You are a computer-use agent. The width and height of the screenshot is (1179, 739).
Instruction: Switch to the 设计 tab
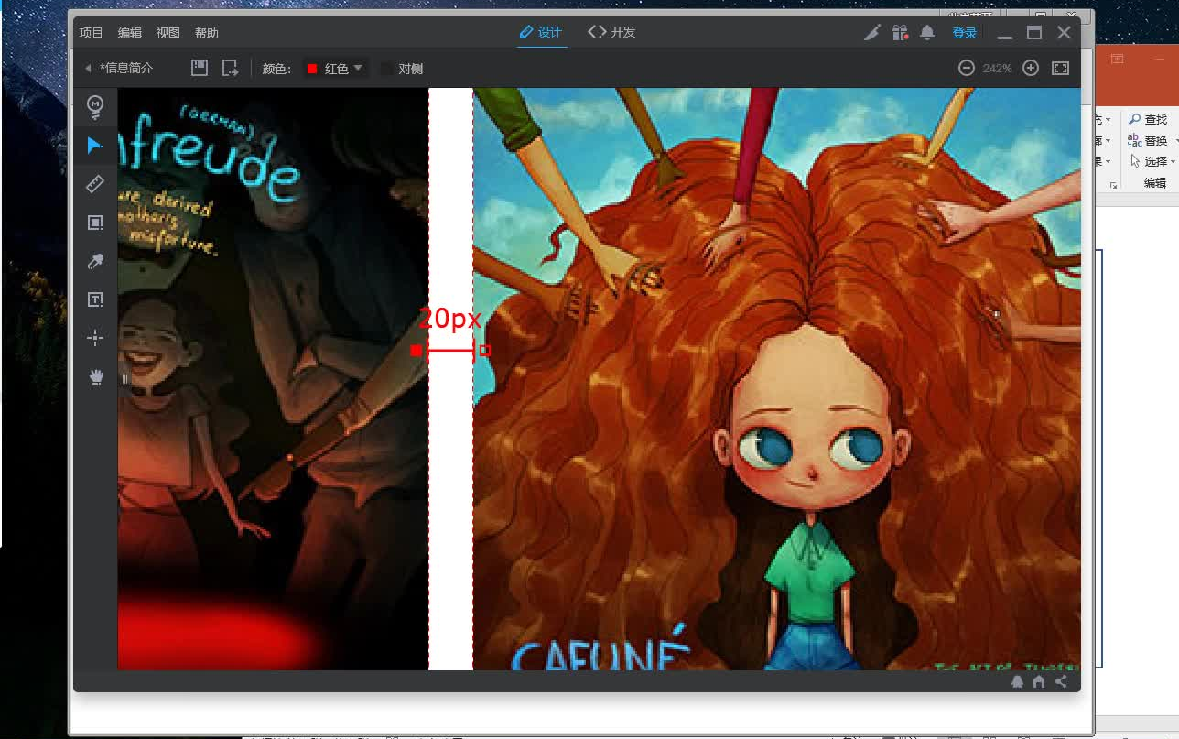pos(540,33)
